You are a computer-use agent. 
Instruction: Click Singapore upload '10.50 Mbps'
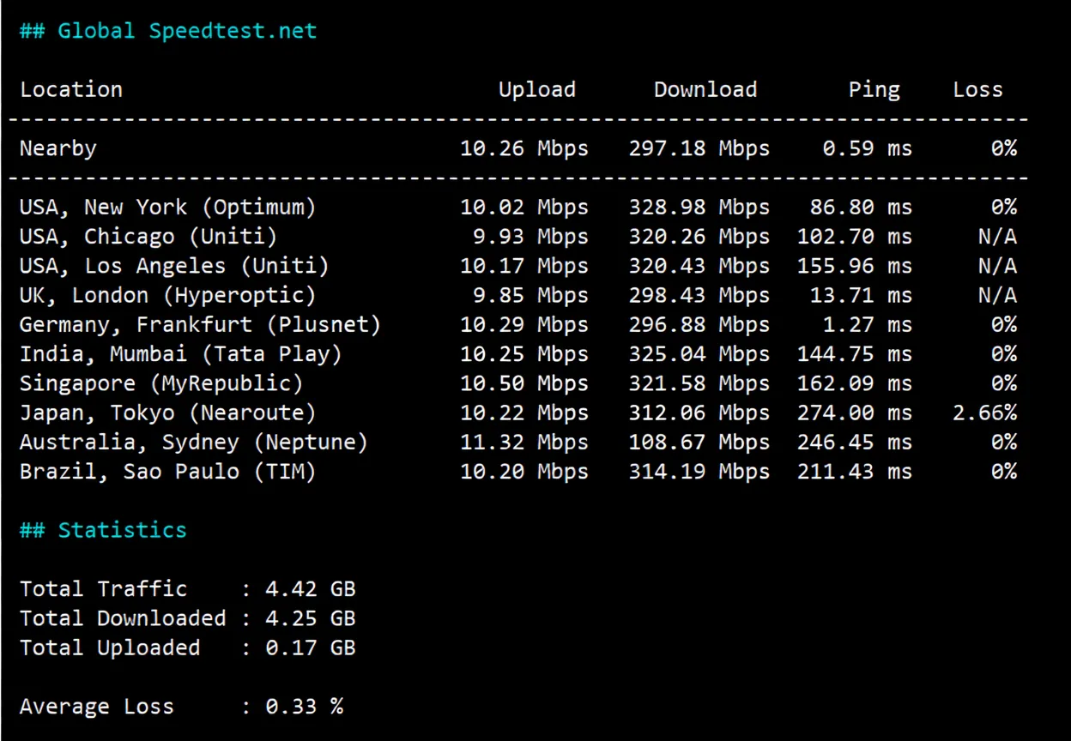click(524, 383)
